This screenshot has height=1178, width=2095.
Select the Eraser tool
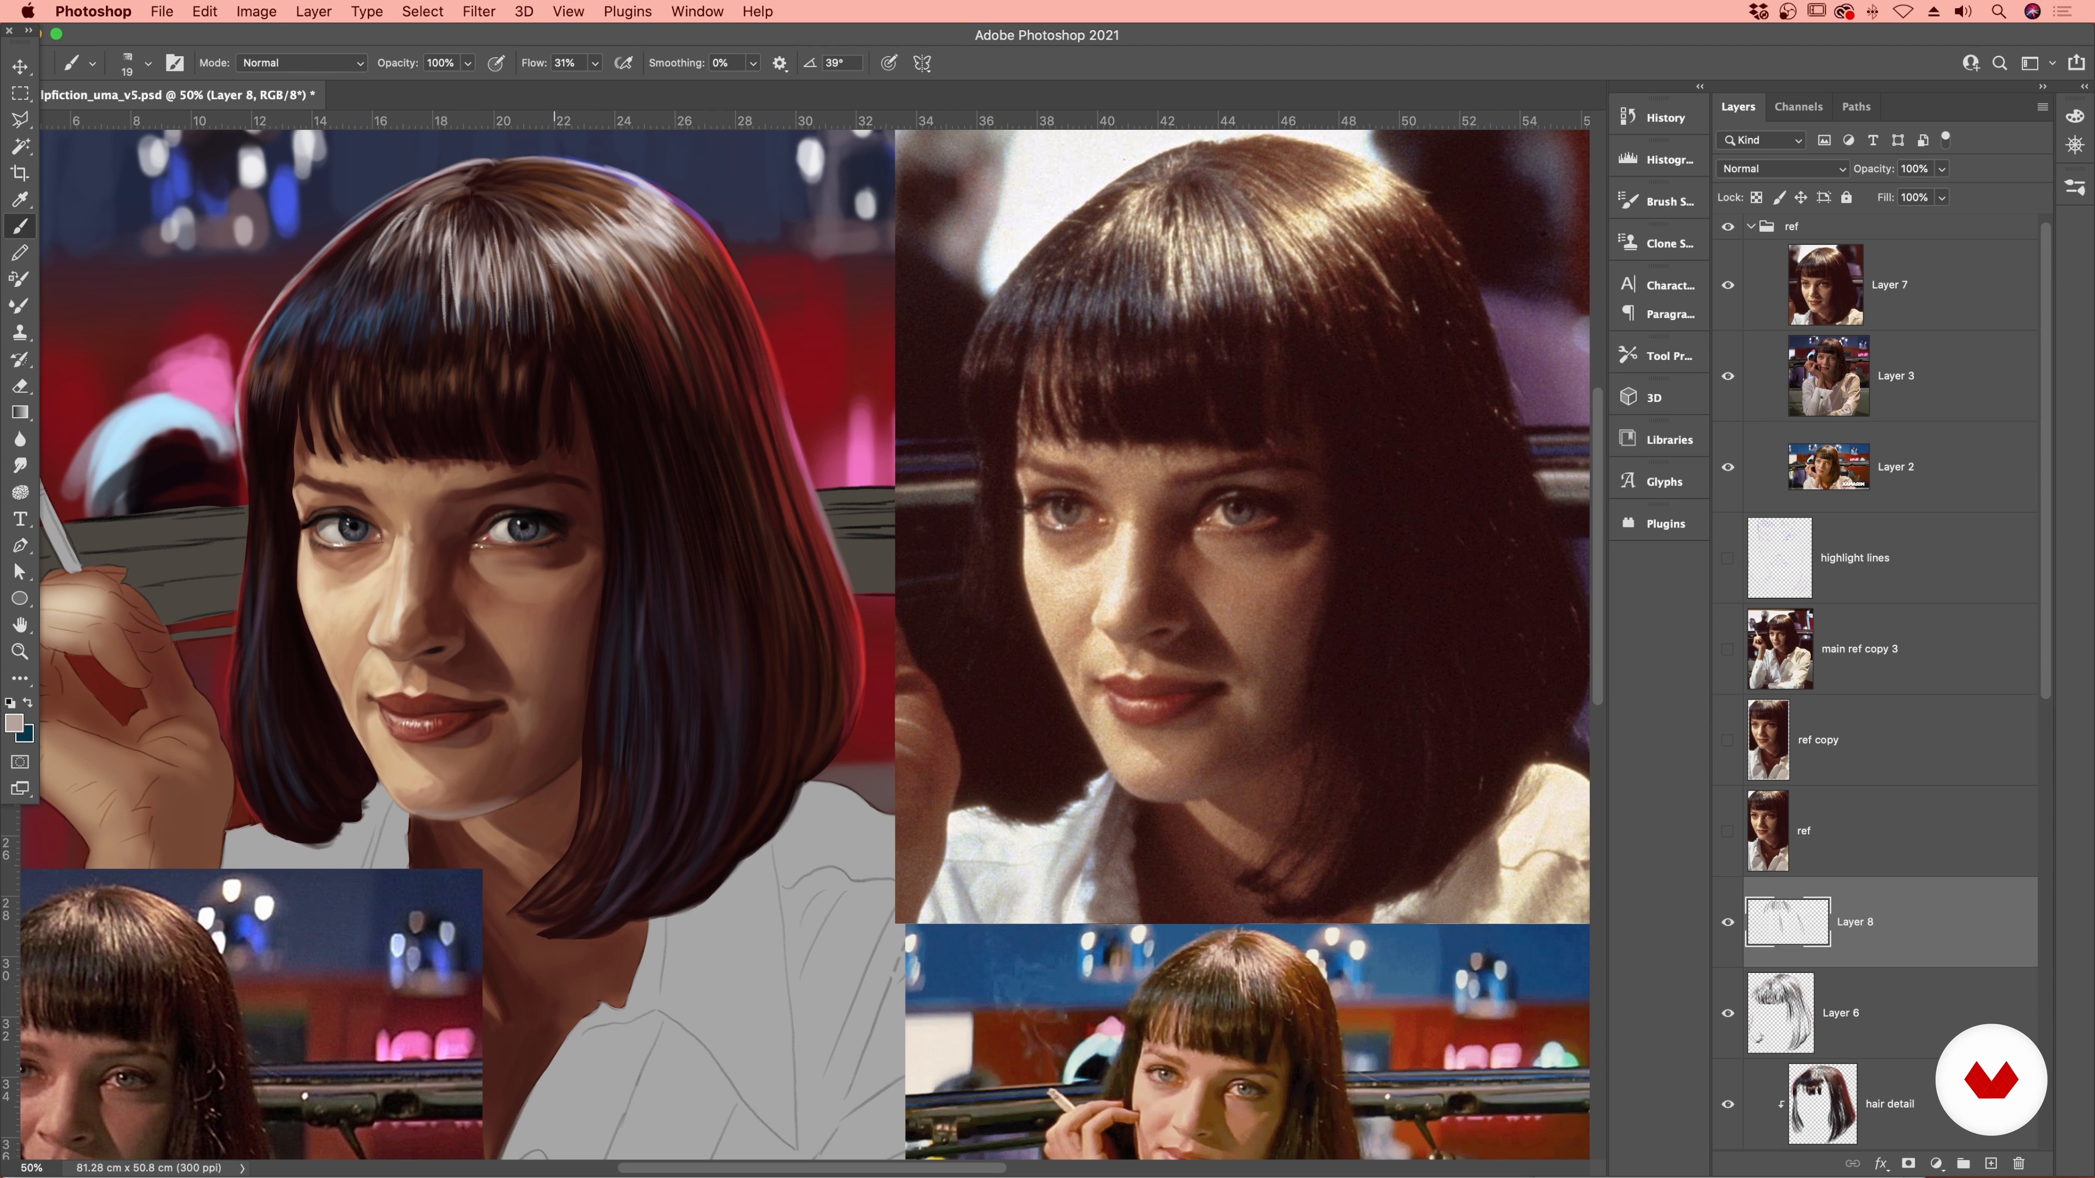[20, 386]
